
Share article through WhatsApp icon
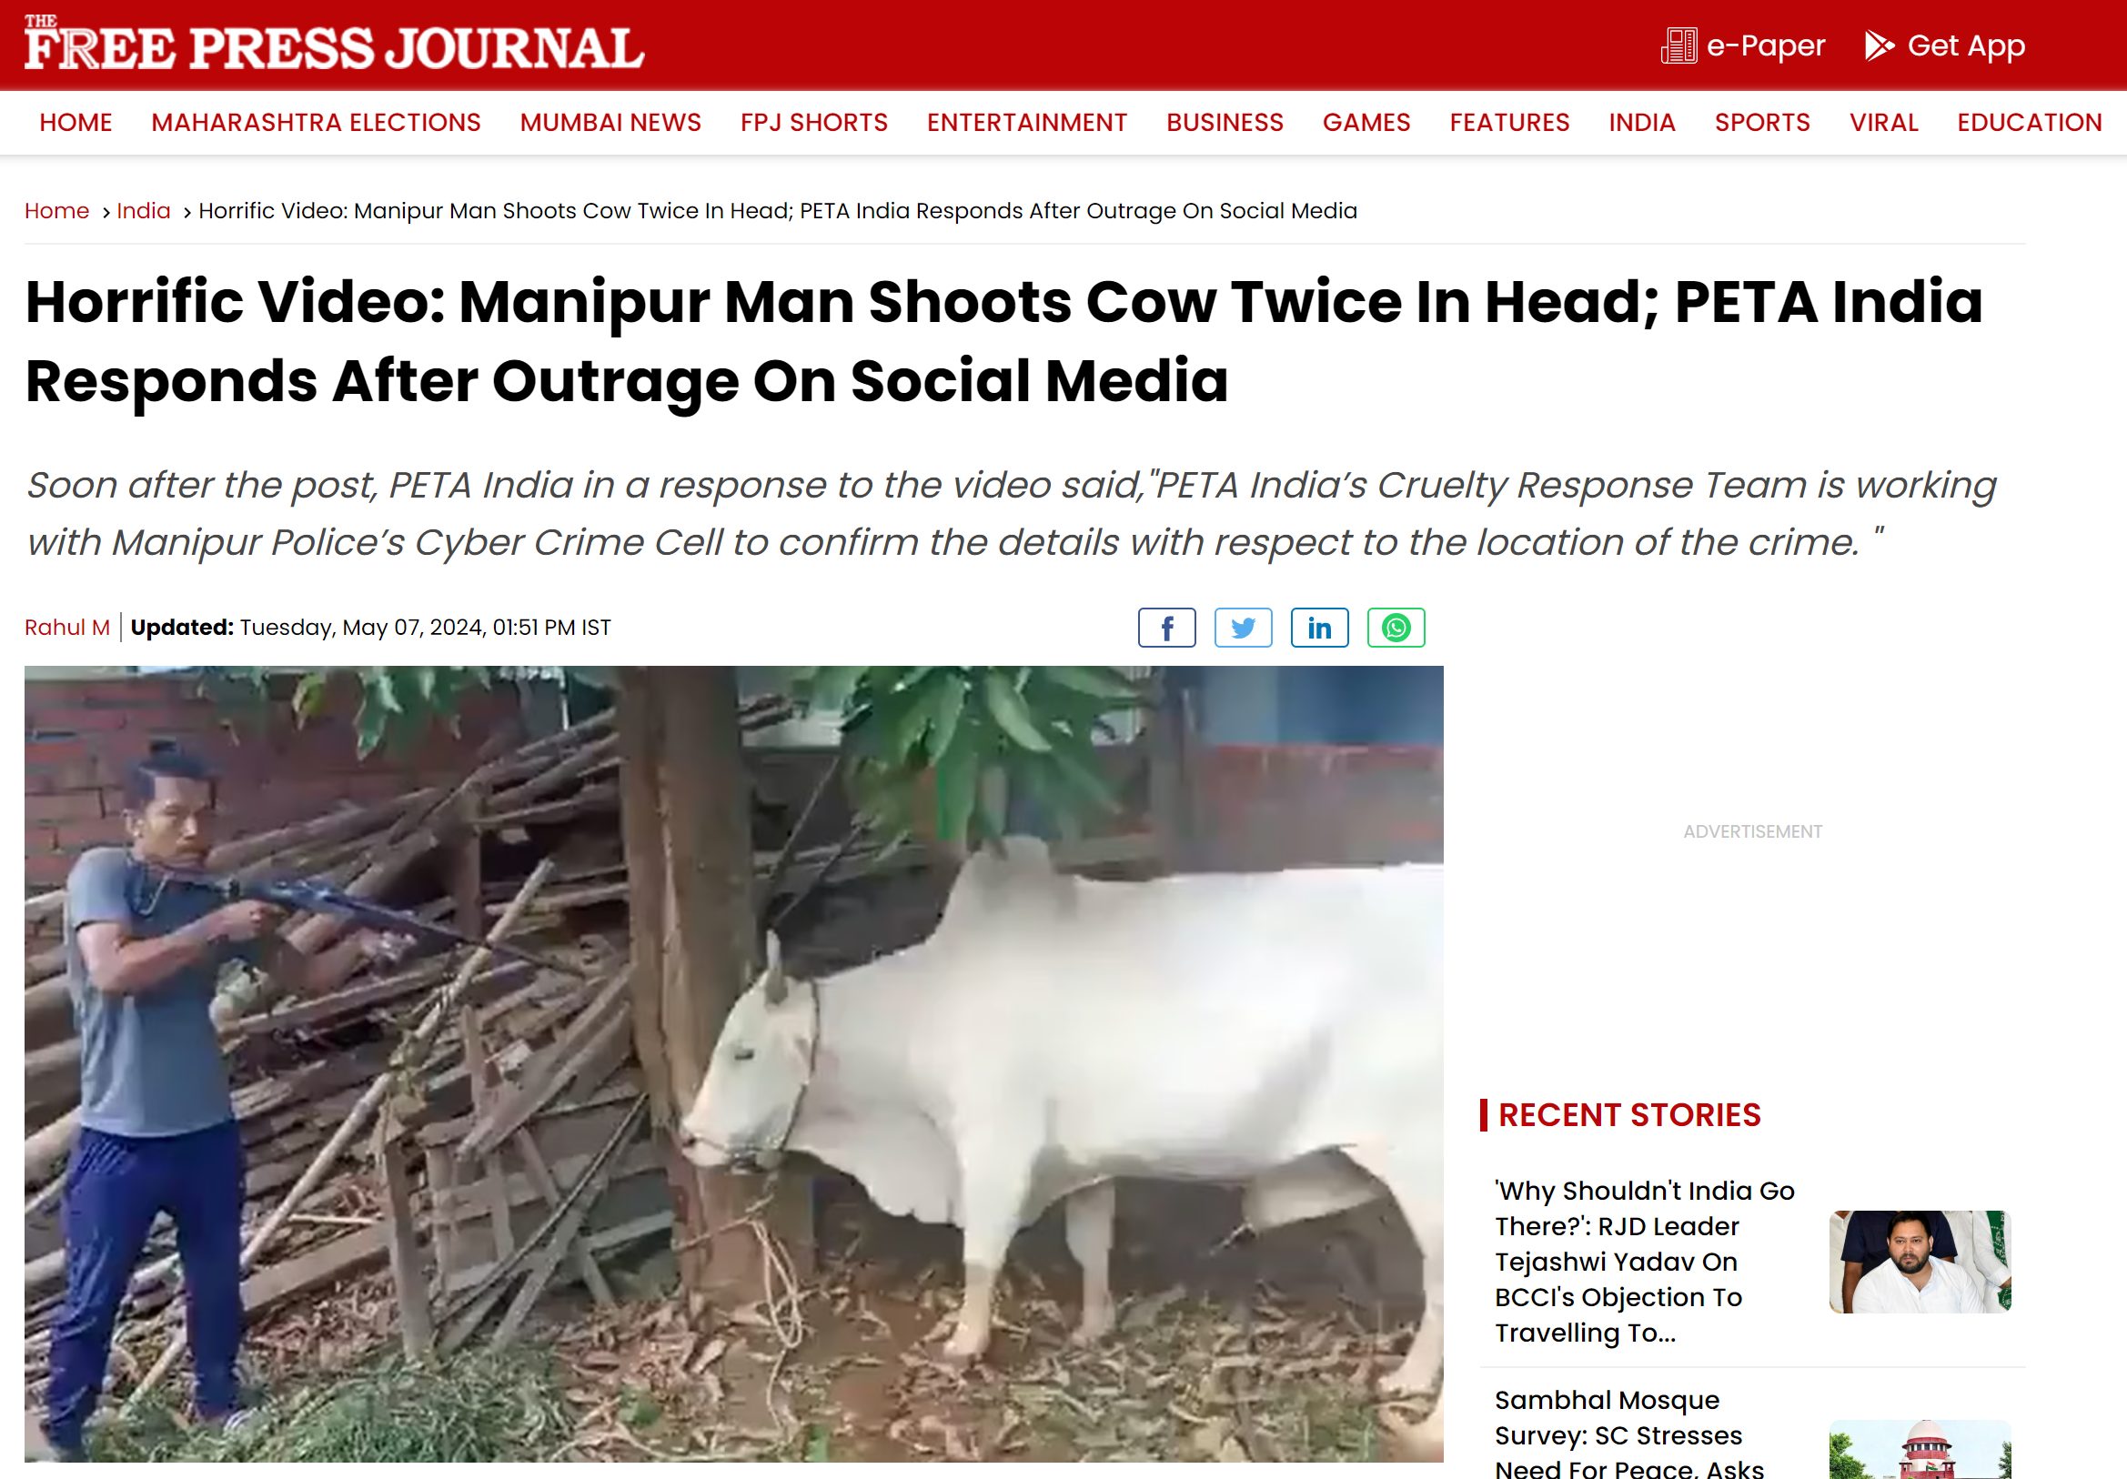[x=1396, y=628]
